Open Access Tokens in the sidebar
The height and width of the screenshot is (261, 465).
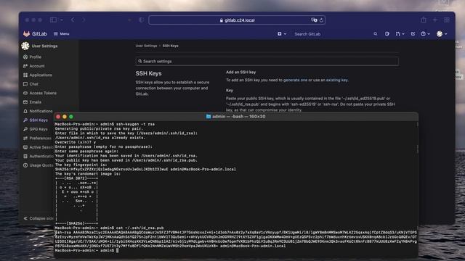click(x=40, y=93)
